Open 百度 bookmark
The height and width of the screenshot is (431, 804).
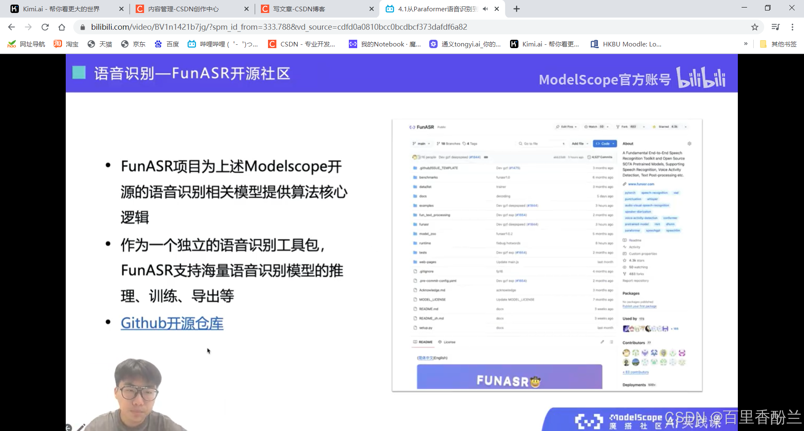click(x=167, y=44)
